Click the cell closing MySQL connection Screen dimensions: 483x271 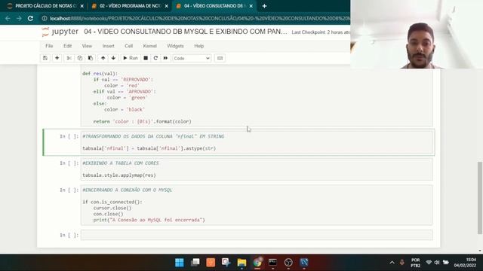pos(257,205)
